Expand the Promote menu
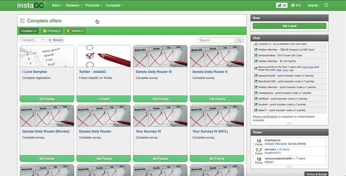The width and height of the screenshot is (346, 176). (94, 5)
